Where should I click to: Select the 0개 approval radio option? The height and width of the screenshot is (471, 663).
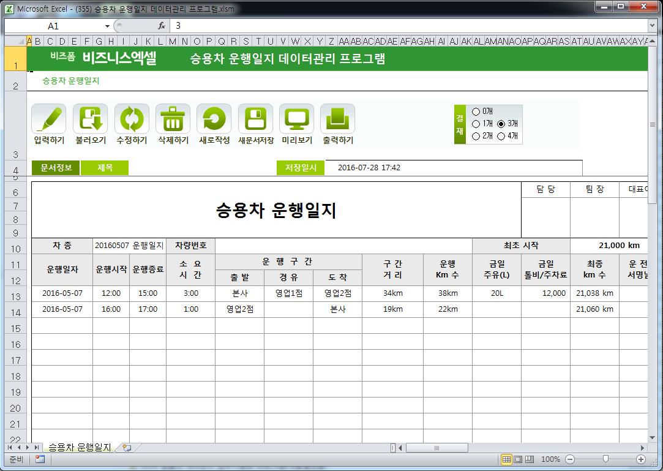click(x=476, y=111)
